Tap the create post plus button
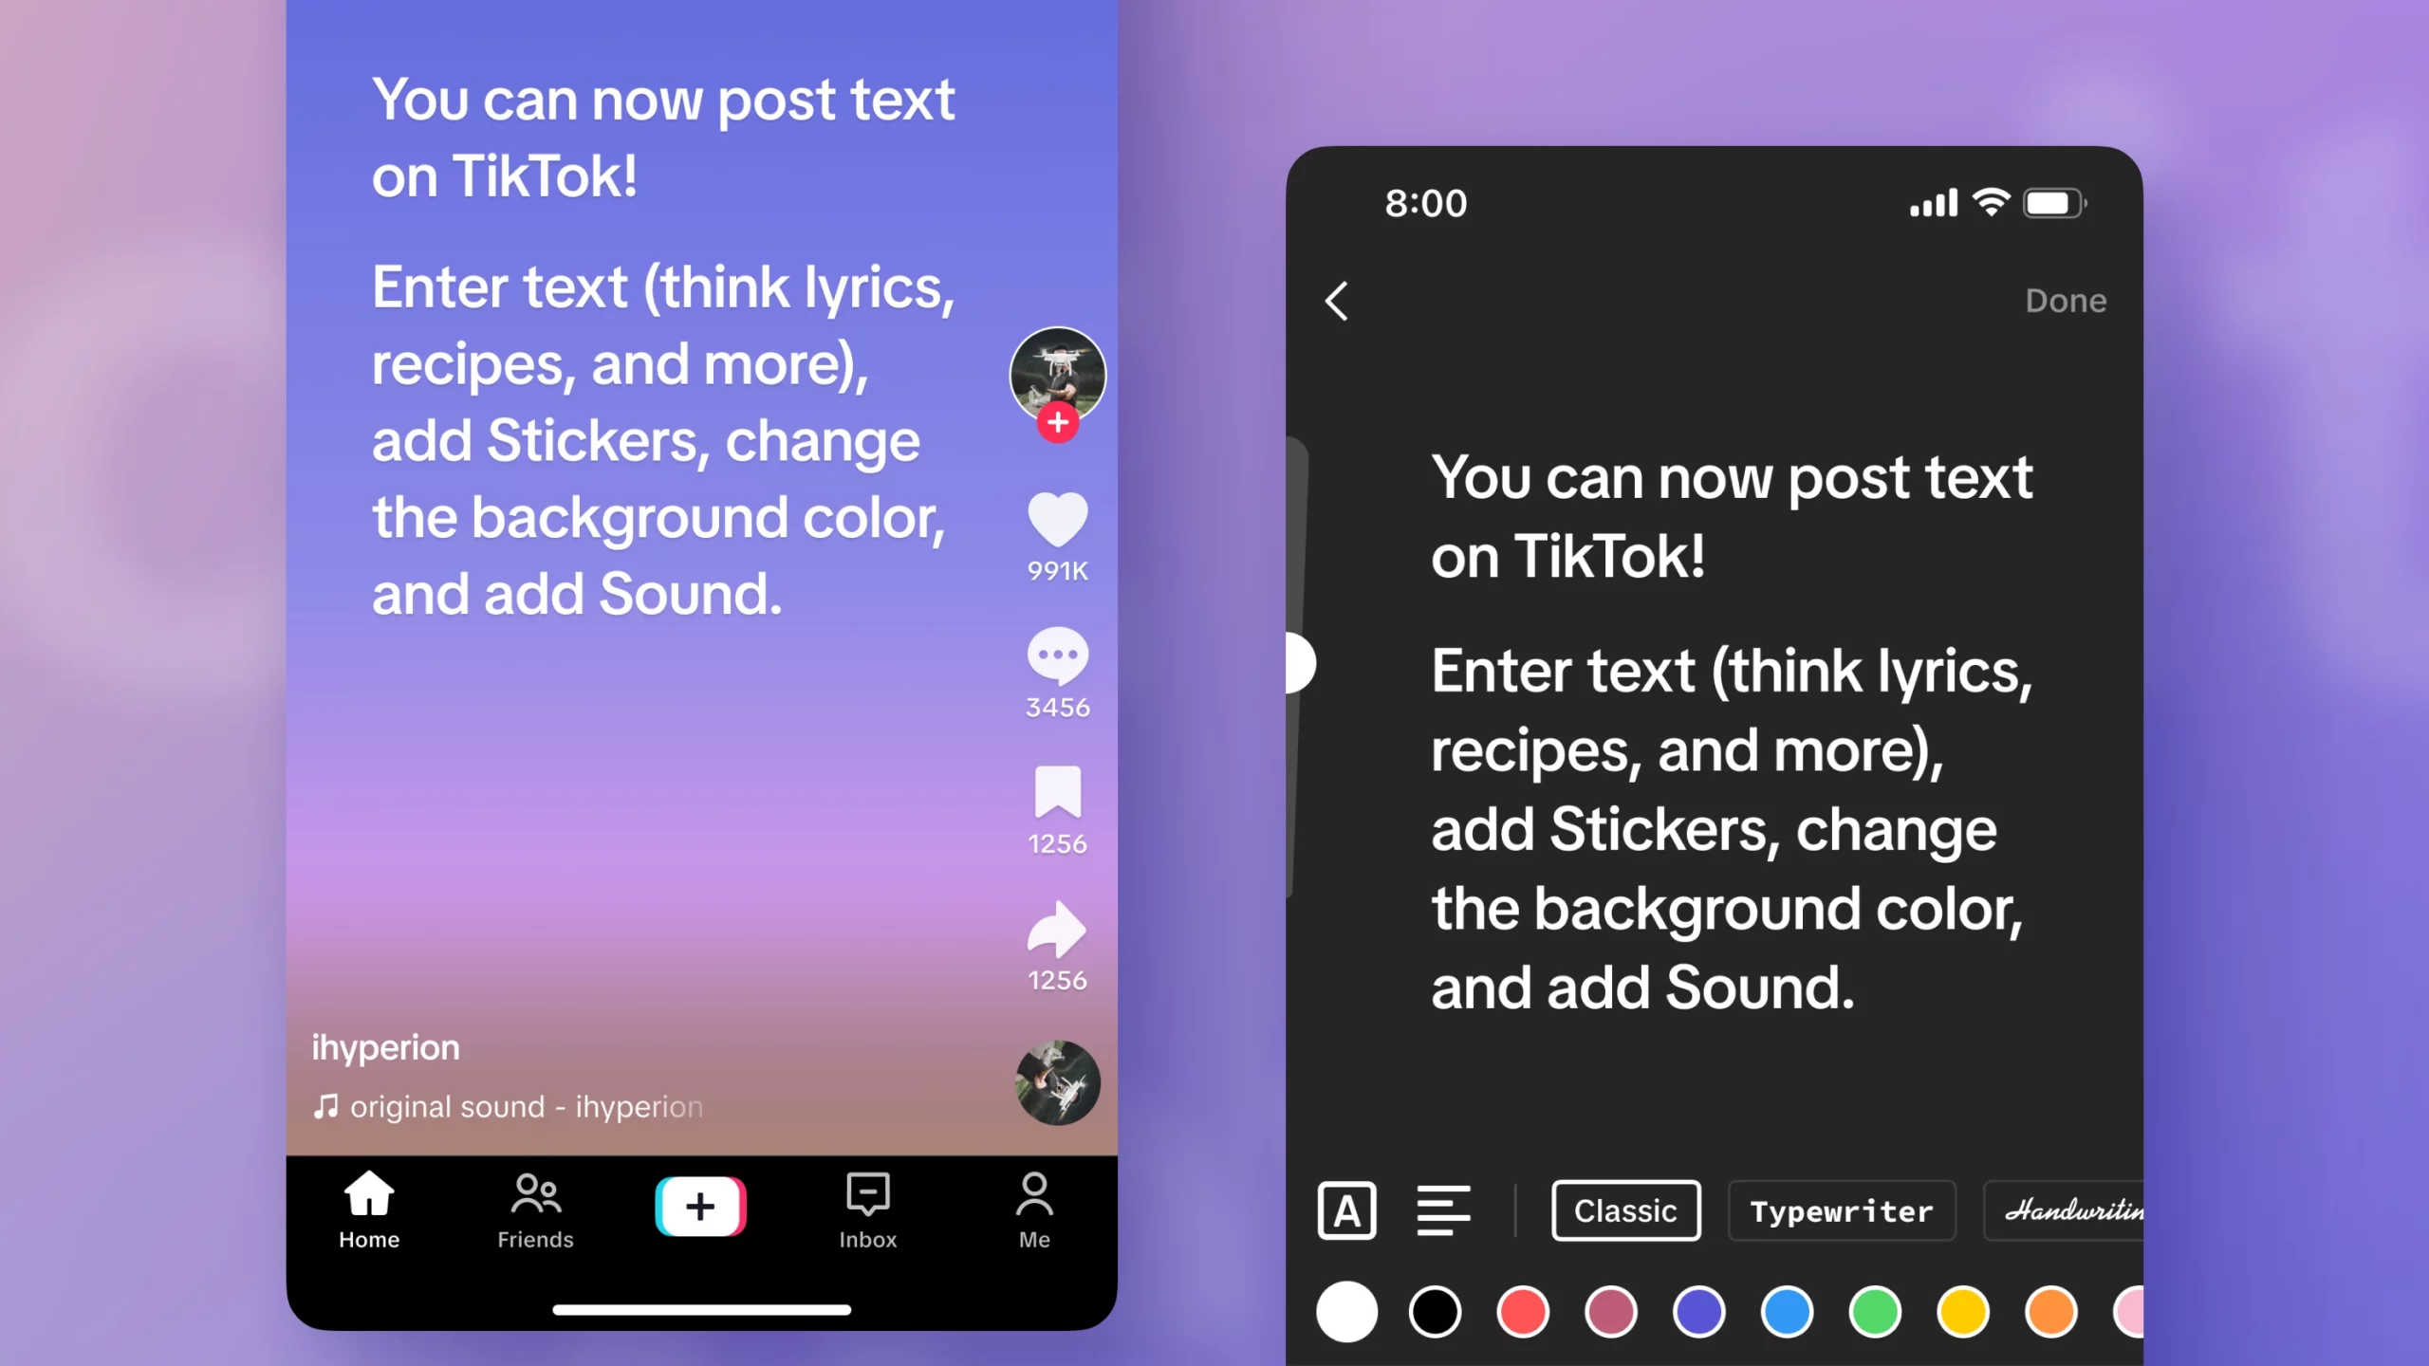The width and height of the screenshot is (2429, 1366). (x=700, y=1204)
